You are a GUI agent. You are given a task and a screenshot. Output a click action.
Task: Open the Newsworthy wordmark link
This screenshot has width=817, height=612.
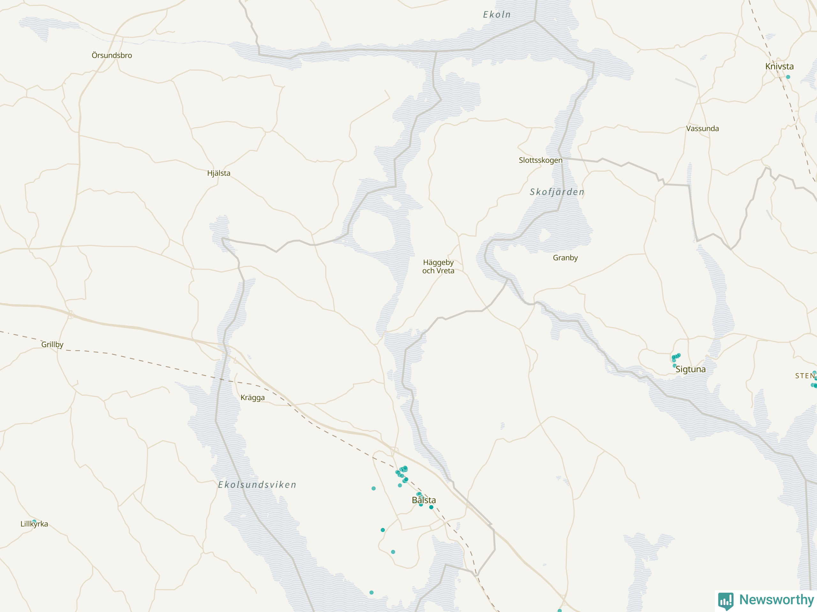(776, 600)
